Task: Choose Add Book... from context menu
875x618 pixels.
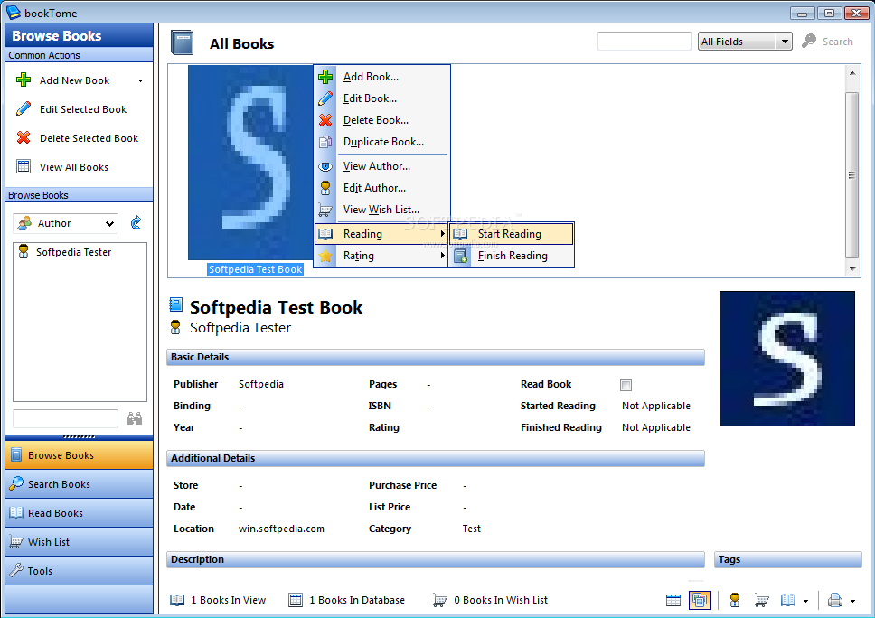Action: click(382, 77)
